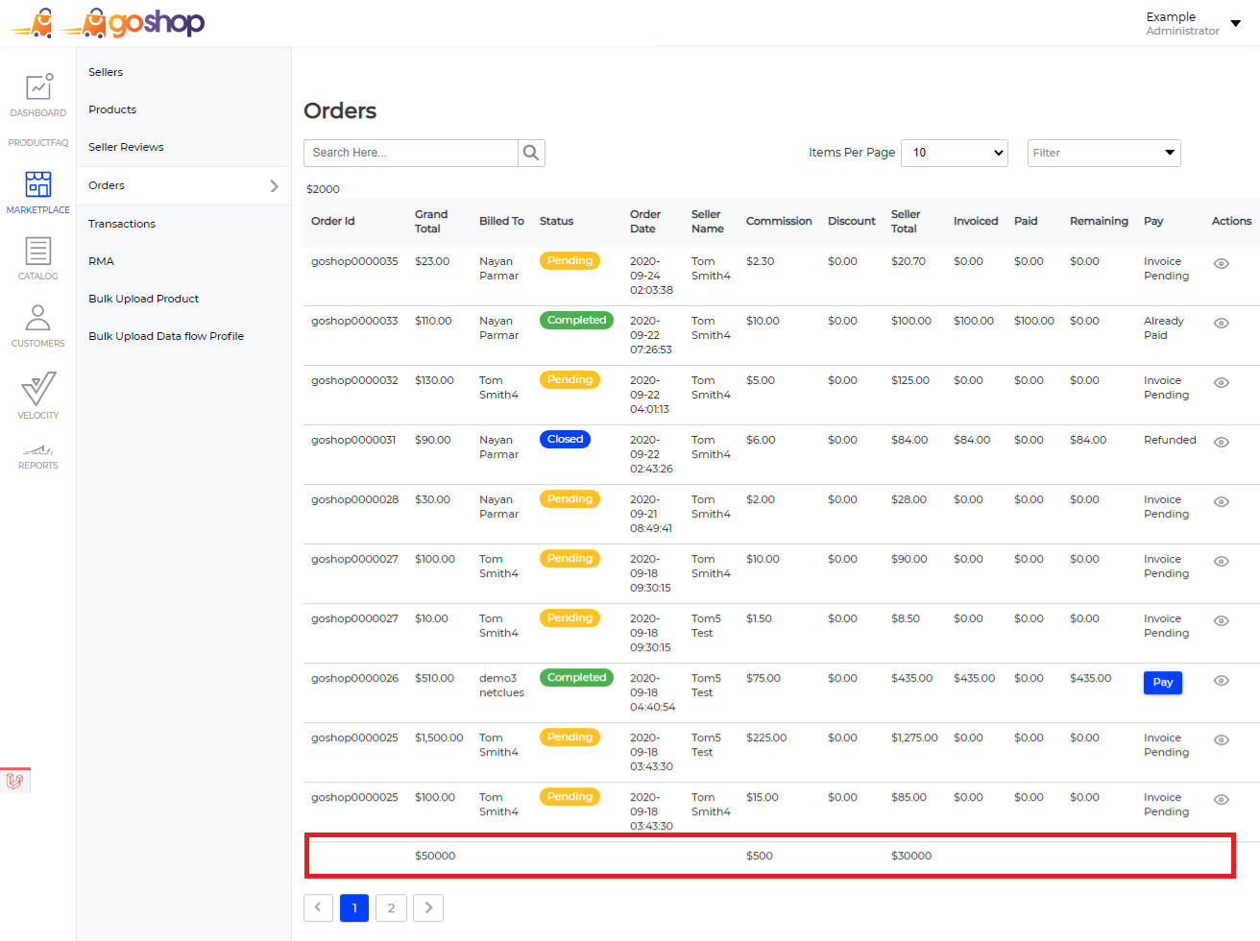Click the Order Date column header
The width and height of the screenshot is (1260, 941).
click(645, 221)
